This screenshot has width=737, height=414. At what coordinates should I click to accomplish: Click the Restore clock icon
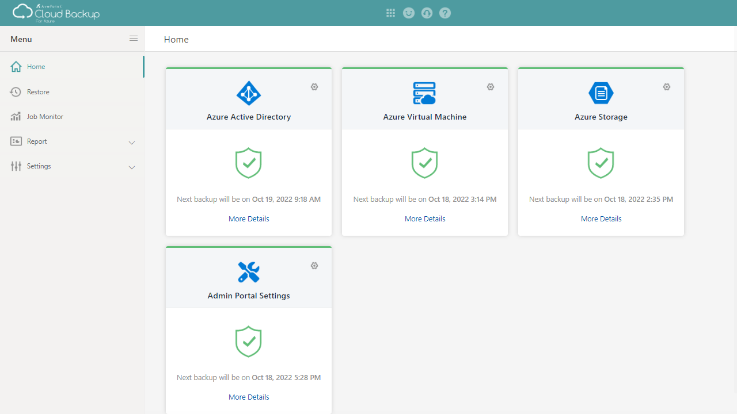(x=16, y=91)
